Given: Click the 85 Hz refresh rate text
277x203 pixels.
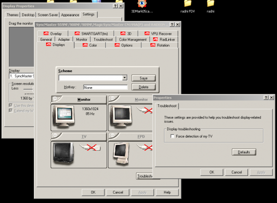Looking at the screenshot, I should pos(90,114).
